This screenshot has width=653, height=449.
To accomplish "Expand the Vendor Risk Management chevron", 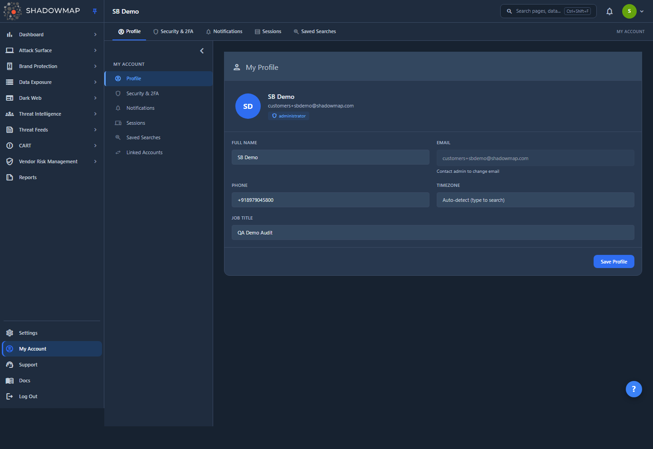I will (x=95, y=161).
